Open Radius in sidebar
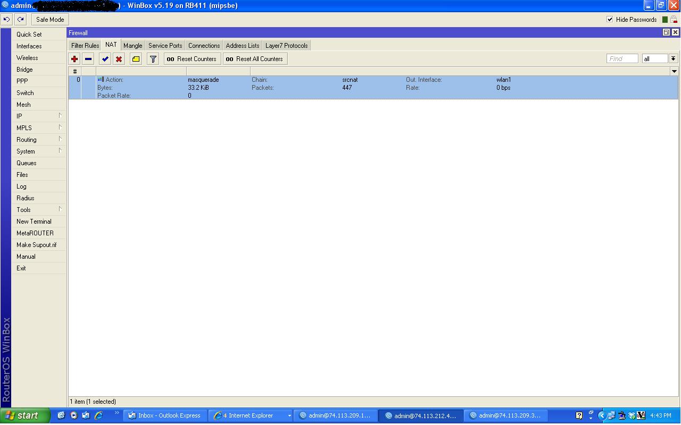 (39, 198)
